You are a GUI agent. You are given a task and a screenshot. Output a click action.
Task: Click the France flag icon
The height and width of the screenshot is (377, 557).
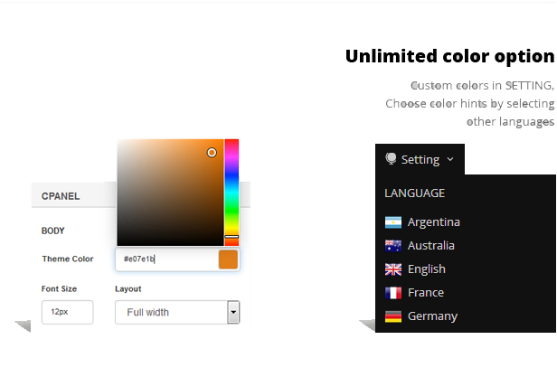(x=392, y=293)
